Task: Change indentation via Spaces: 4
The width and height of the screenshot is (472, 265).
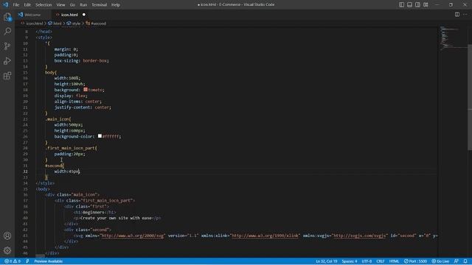Action: (349, 261)
